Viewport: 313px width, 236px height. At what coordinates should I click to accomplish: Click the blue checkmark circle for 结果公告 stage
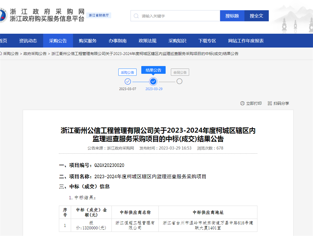tap(153, 81)
